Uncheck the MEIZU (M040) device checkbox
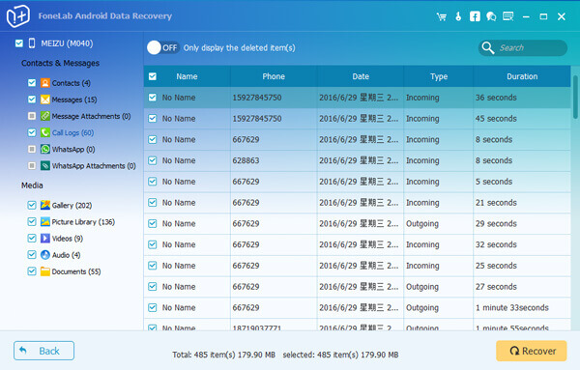Image resolution: width=580 pixels, height=370 pixels. coord(19,43)
